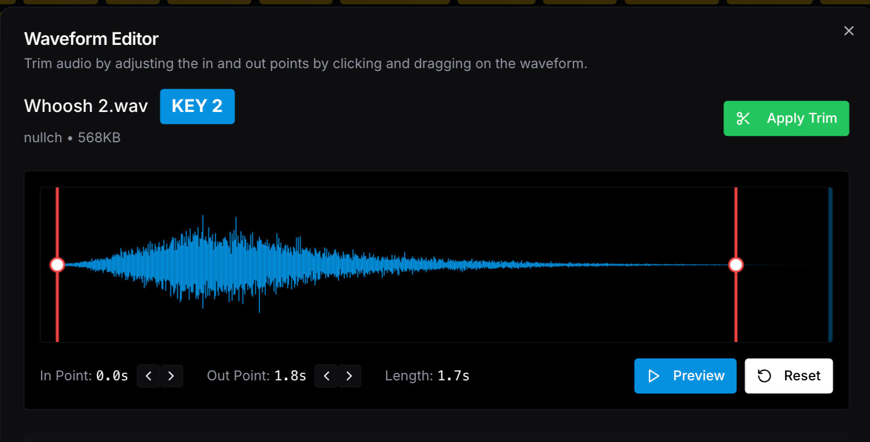Step Out Point back with left chevron

coord(326,375)
